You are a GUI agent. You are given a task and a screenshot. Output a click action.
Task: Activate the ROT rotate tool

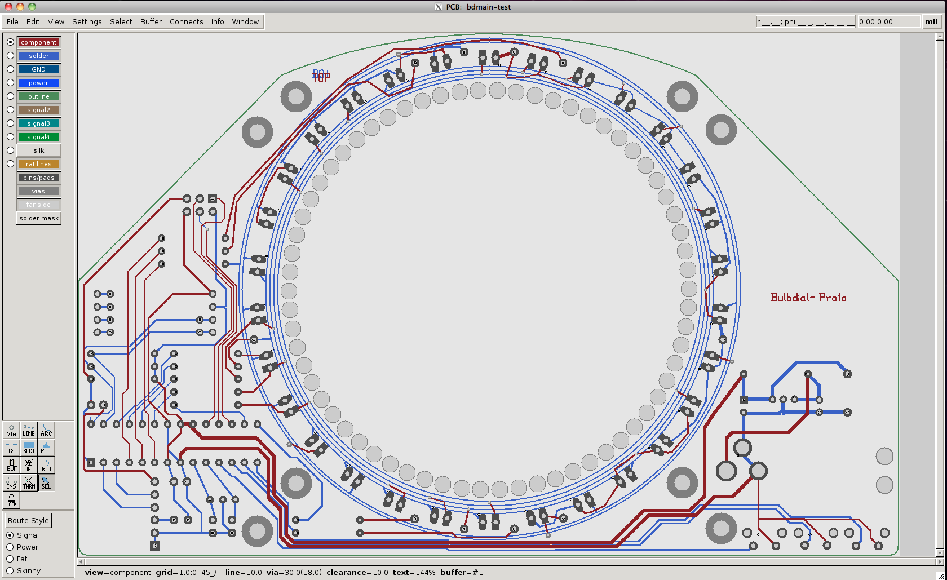click(x=46, y=466)
